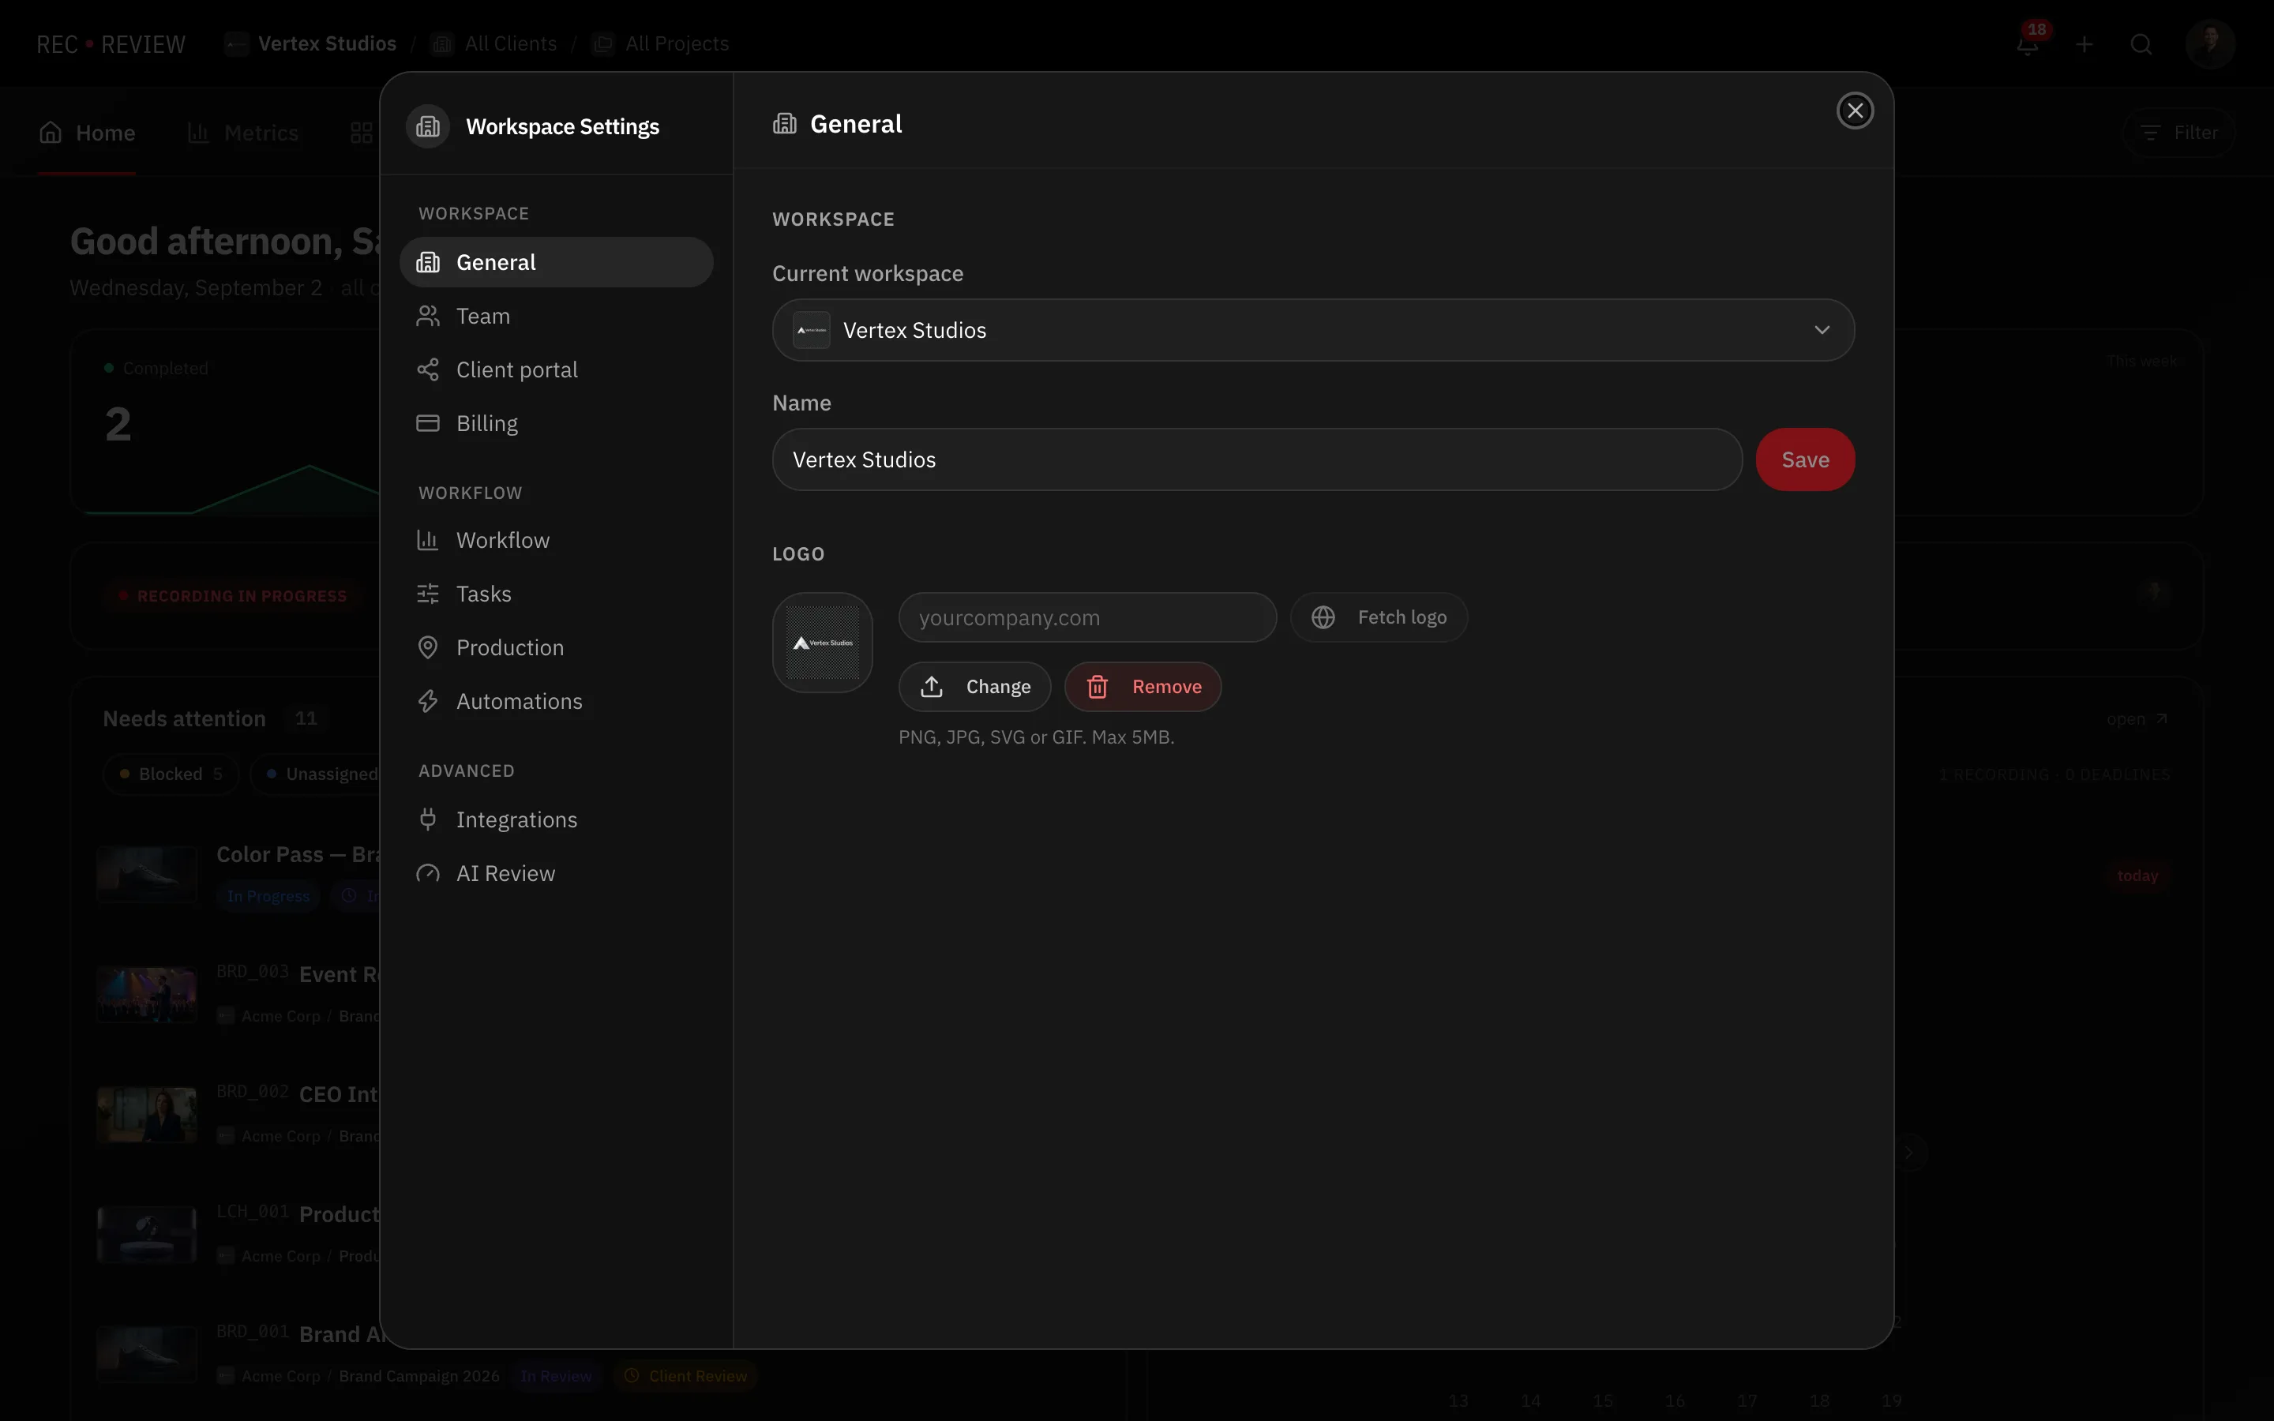Click the people icon beside Team
This screenshot has height=1421, width=2274.
coord(427,316)
